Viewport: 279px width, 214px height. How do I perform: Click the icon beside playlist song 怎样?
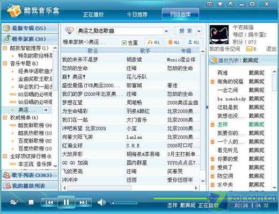pyautogui.click(x=212, y=125)
